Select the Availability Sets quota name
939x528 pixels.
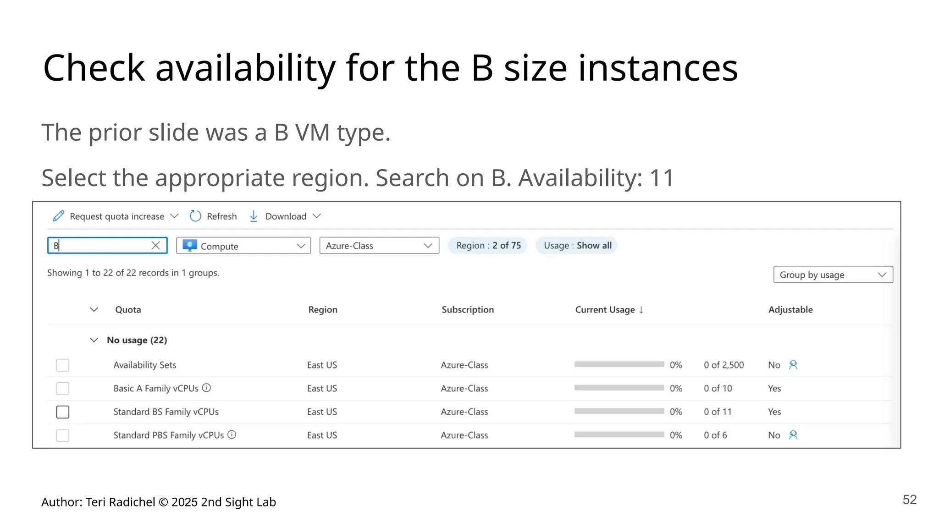tap(145, 365)
